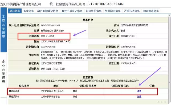Show the 抽查检查信息 tab
This screenshot has height=105, width=171.
point(151,11)
